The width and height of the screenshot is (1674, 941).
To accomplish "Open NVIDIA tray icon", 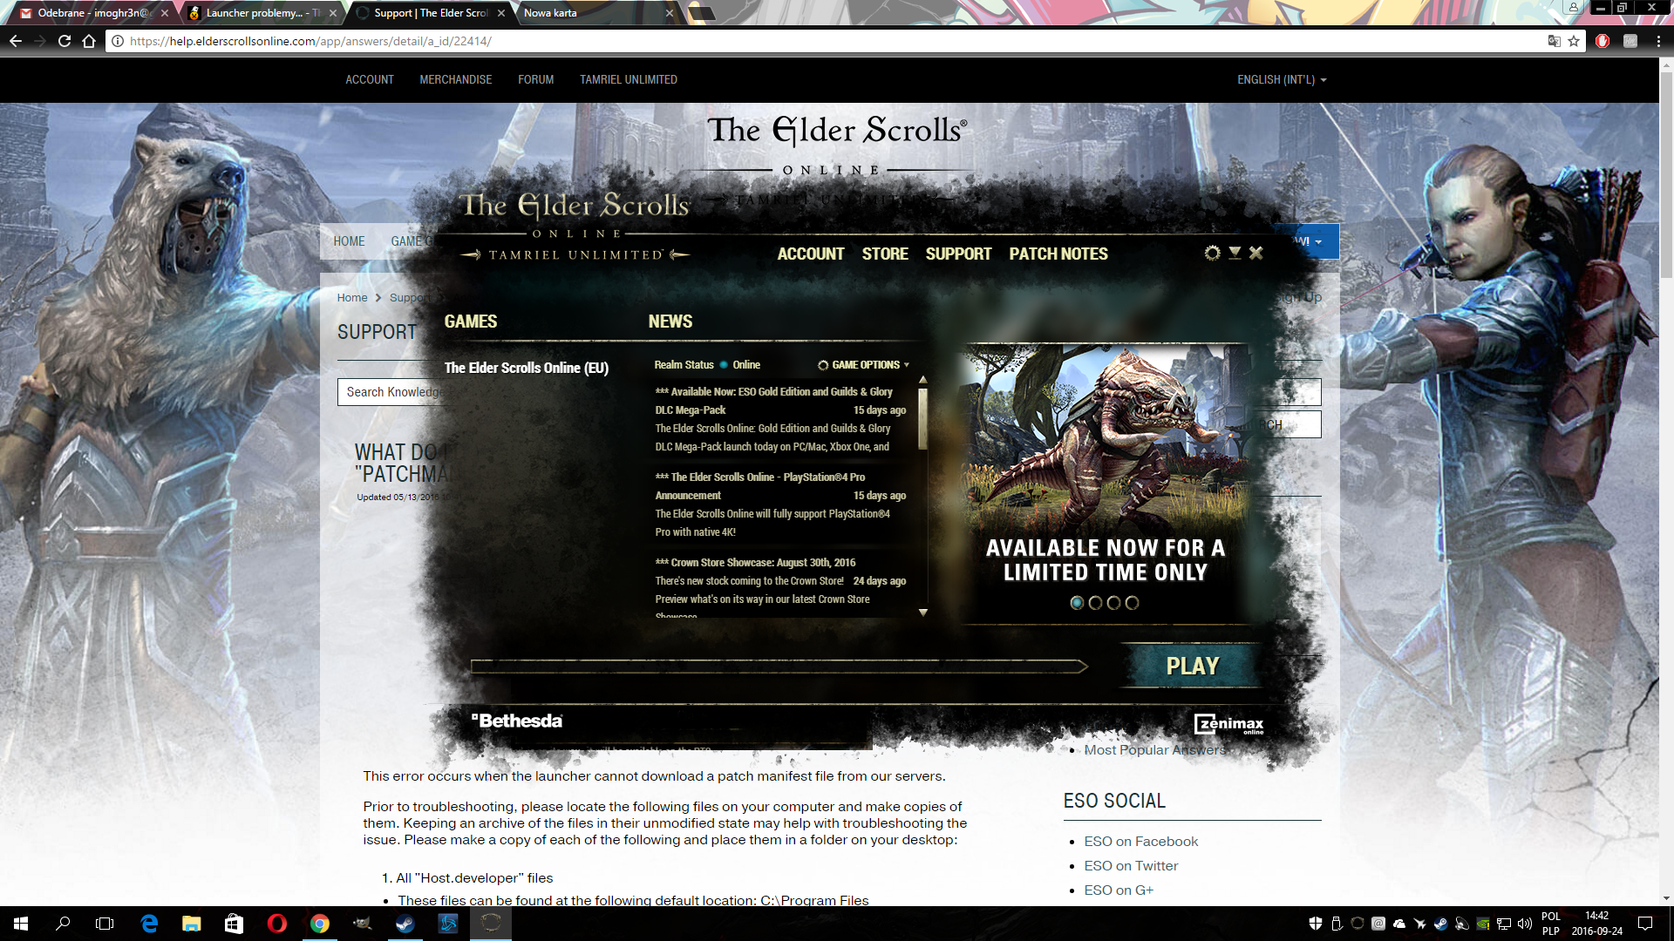I will coord(1483,924).
